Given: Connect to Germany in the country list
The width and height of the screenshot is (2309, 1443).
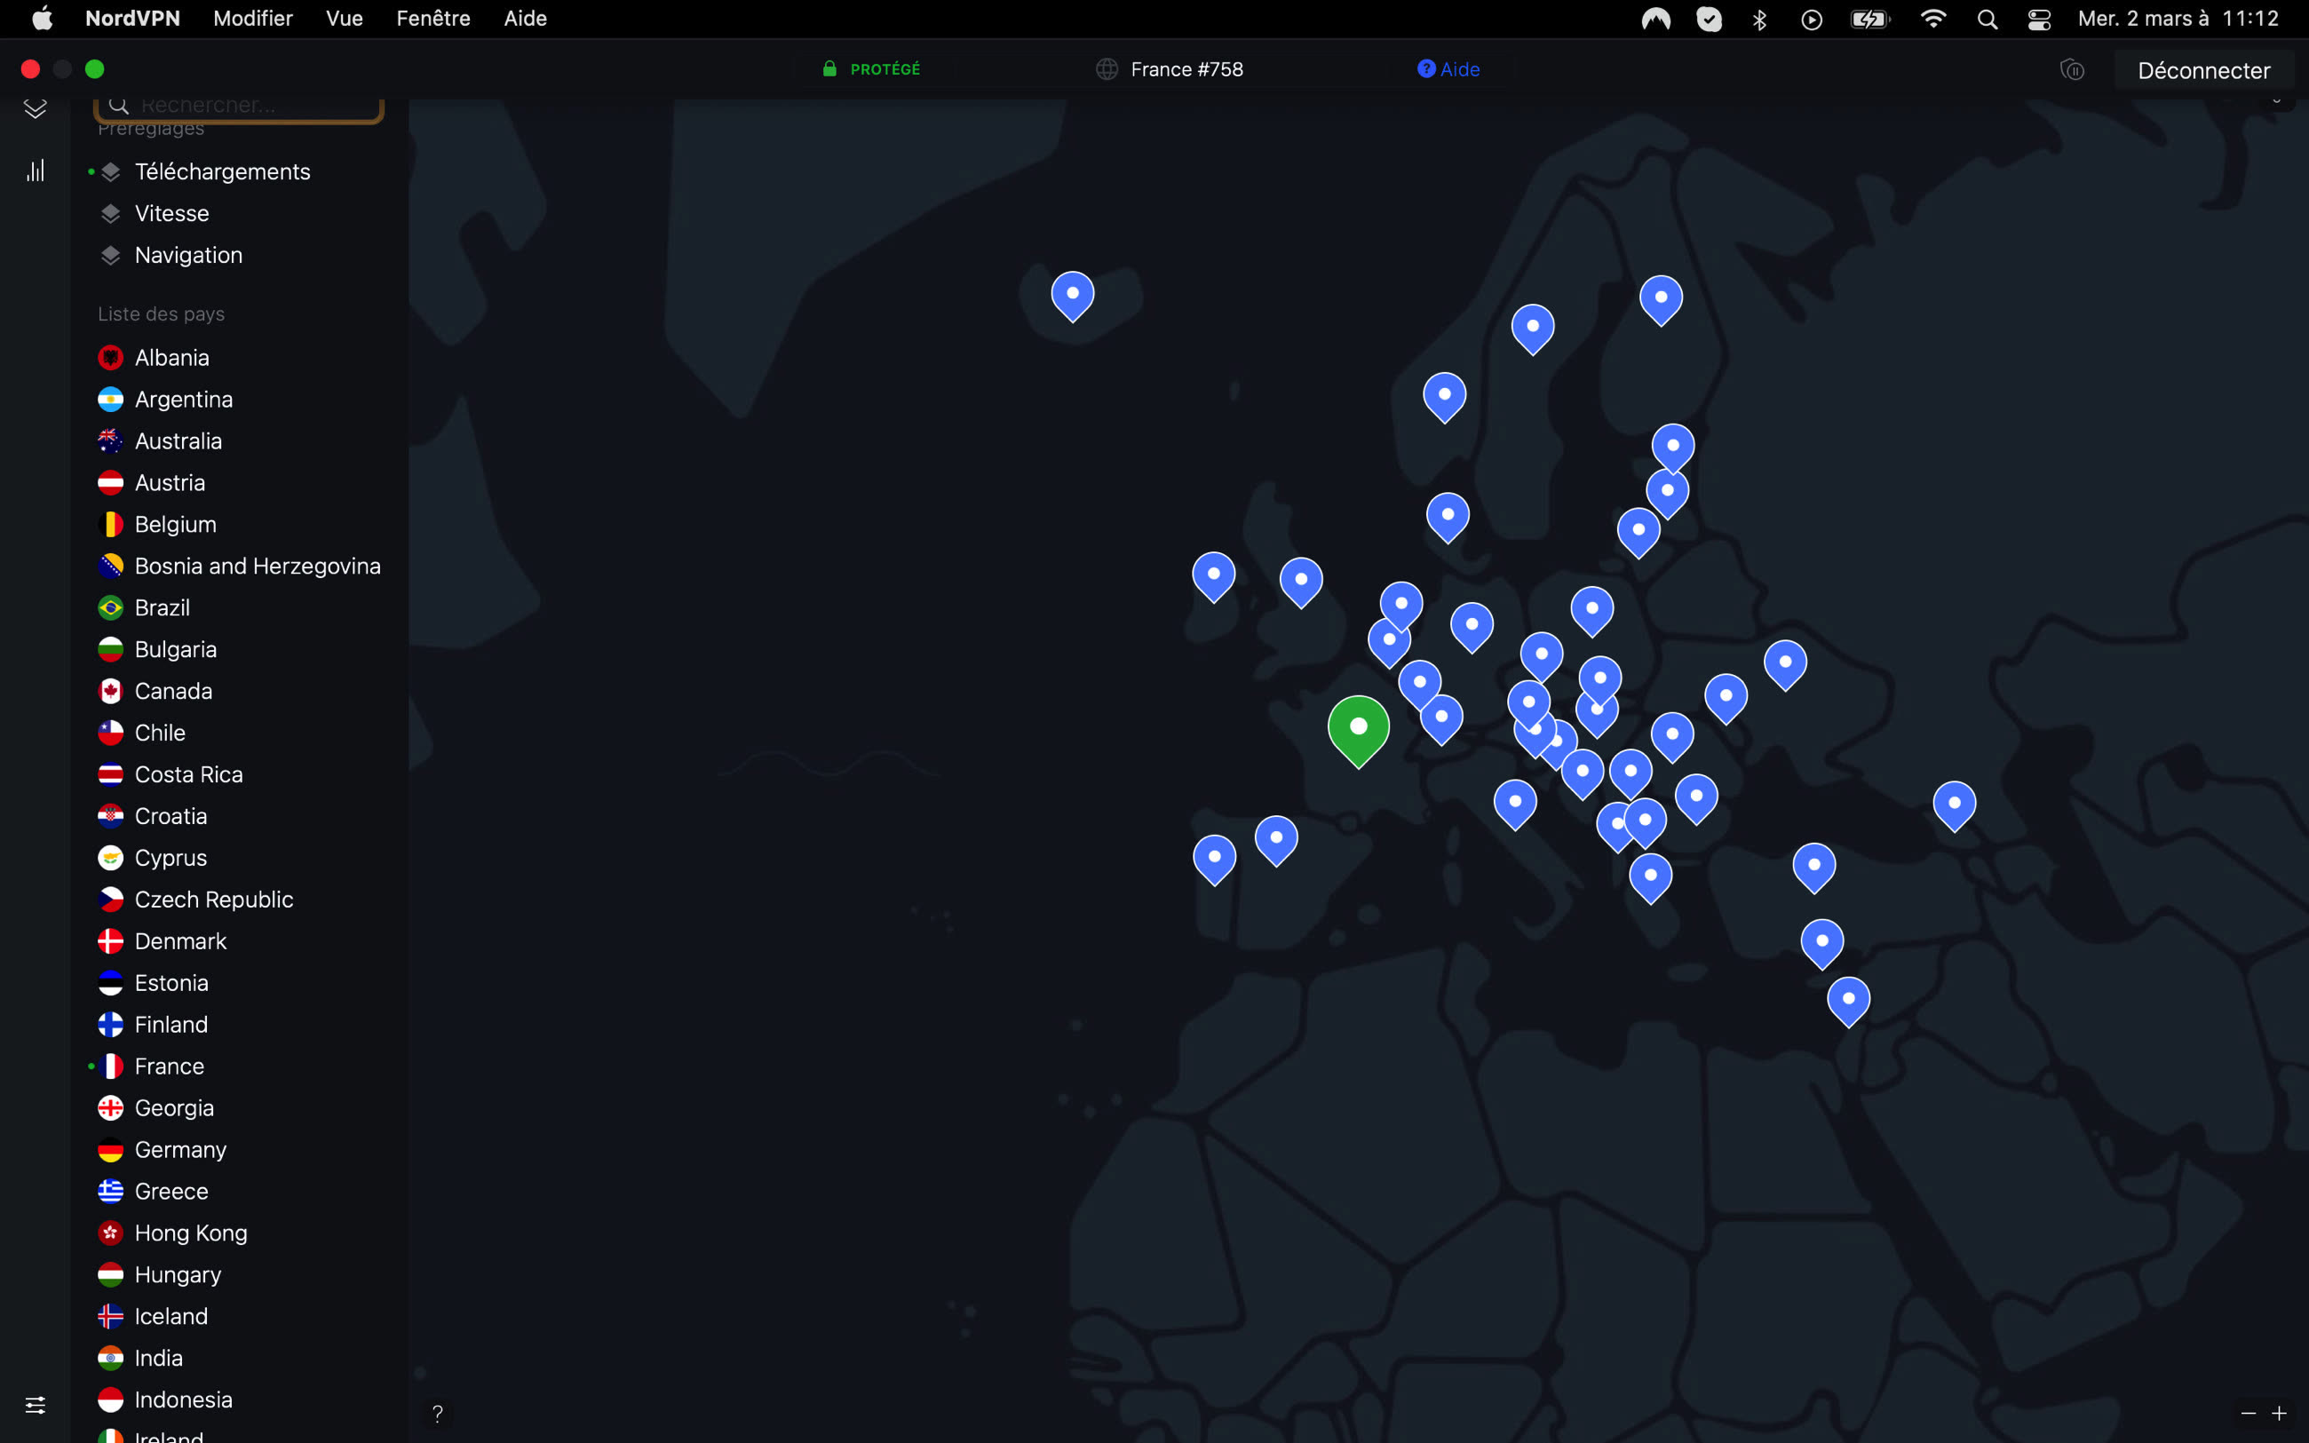Looking at the screenshot, I should click(180, 1150).
